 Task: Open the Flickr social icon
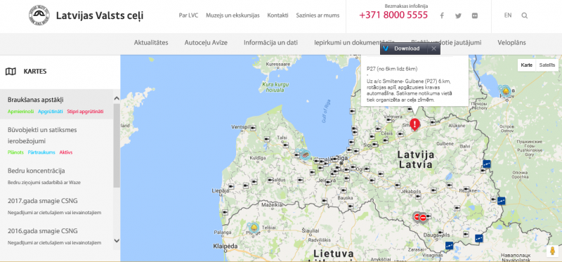(x=475, y=15)
